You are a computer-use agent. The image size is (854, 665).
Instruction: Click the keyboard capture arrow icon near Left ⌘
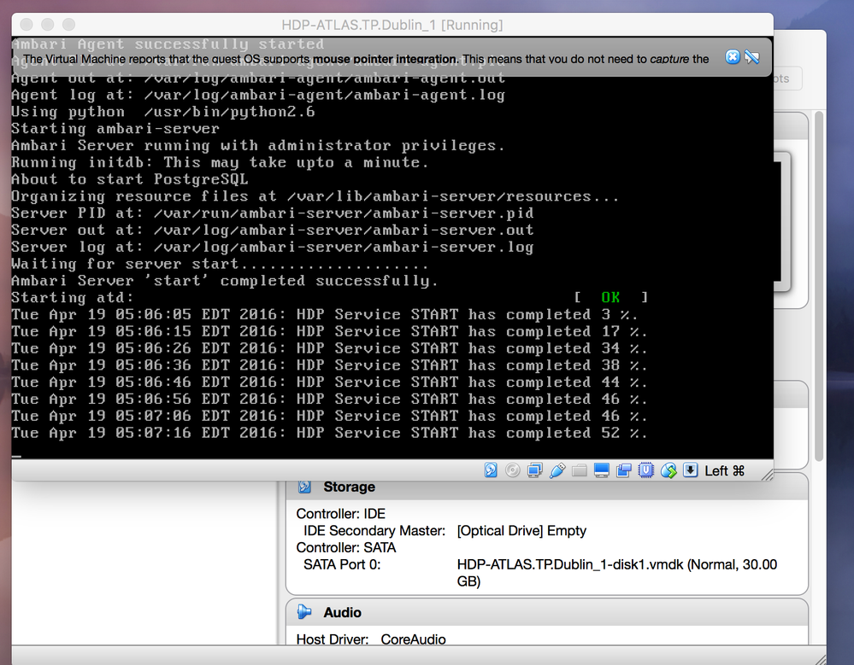coord(690,470)
